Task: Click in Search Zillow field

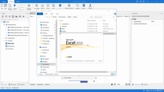Action: pyautogui.click(x=104, y=17)
